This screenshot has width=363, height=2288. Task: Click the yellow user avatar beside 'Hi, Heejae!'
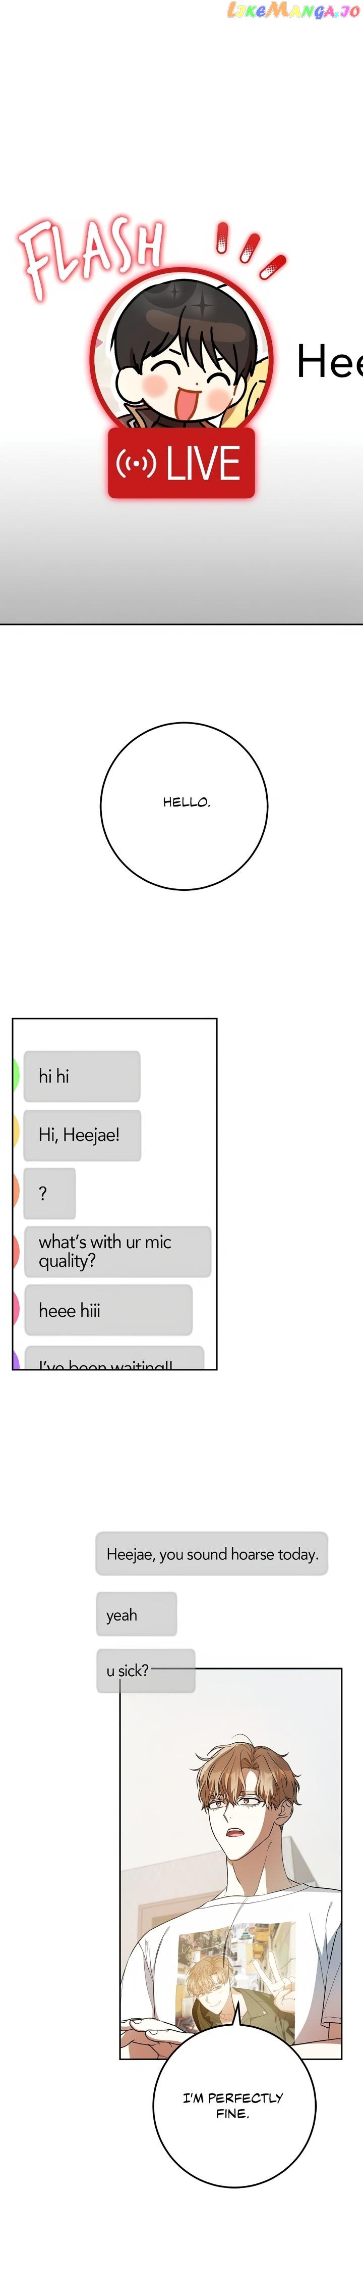tap(16, 1133)
